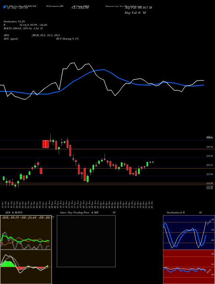Click the large red candlestick pair at 31 Oct

(x=46, y=144)
